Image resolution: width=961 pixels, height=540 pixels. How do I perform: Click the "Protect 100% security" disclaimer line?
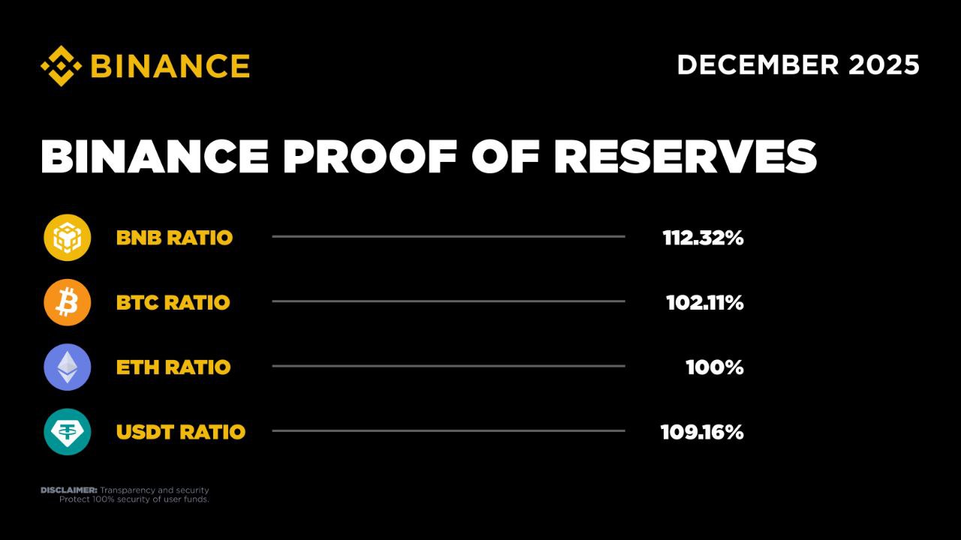click(134, 499)
